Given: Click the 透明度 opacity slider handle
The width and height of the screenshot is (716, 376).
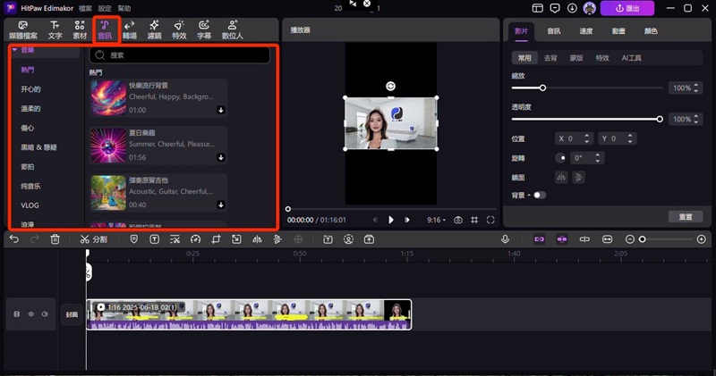Looking at the screenshot, I should coord(660,119).
